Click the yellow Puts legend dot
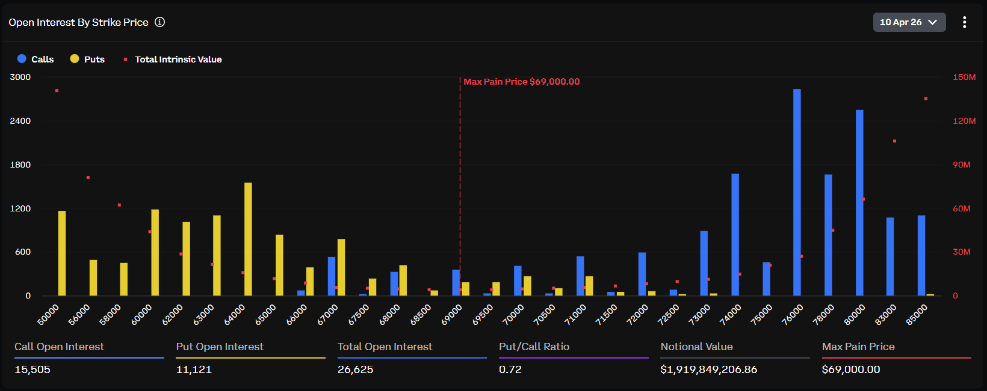The image size is (987, 391). 75,59
